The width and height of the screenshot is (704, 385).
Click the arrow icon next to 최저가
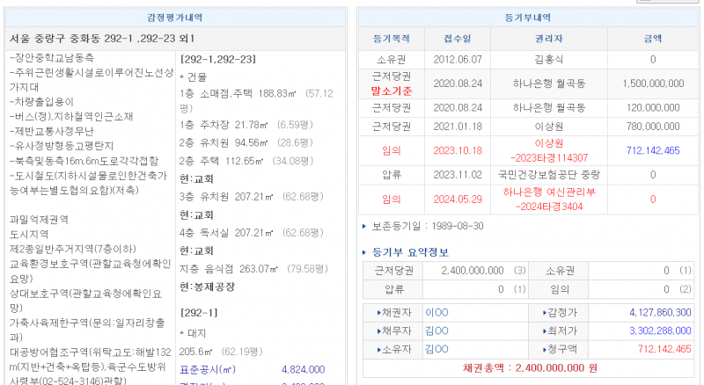click(544, 331)
